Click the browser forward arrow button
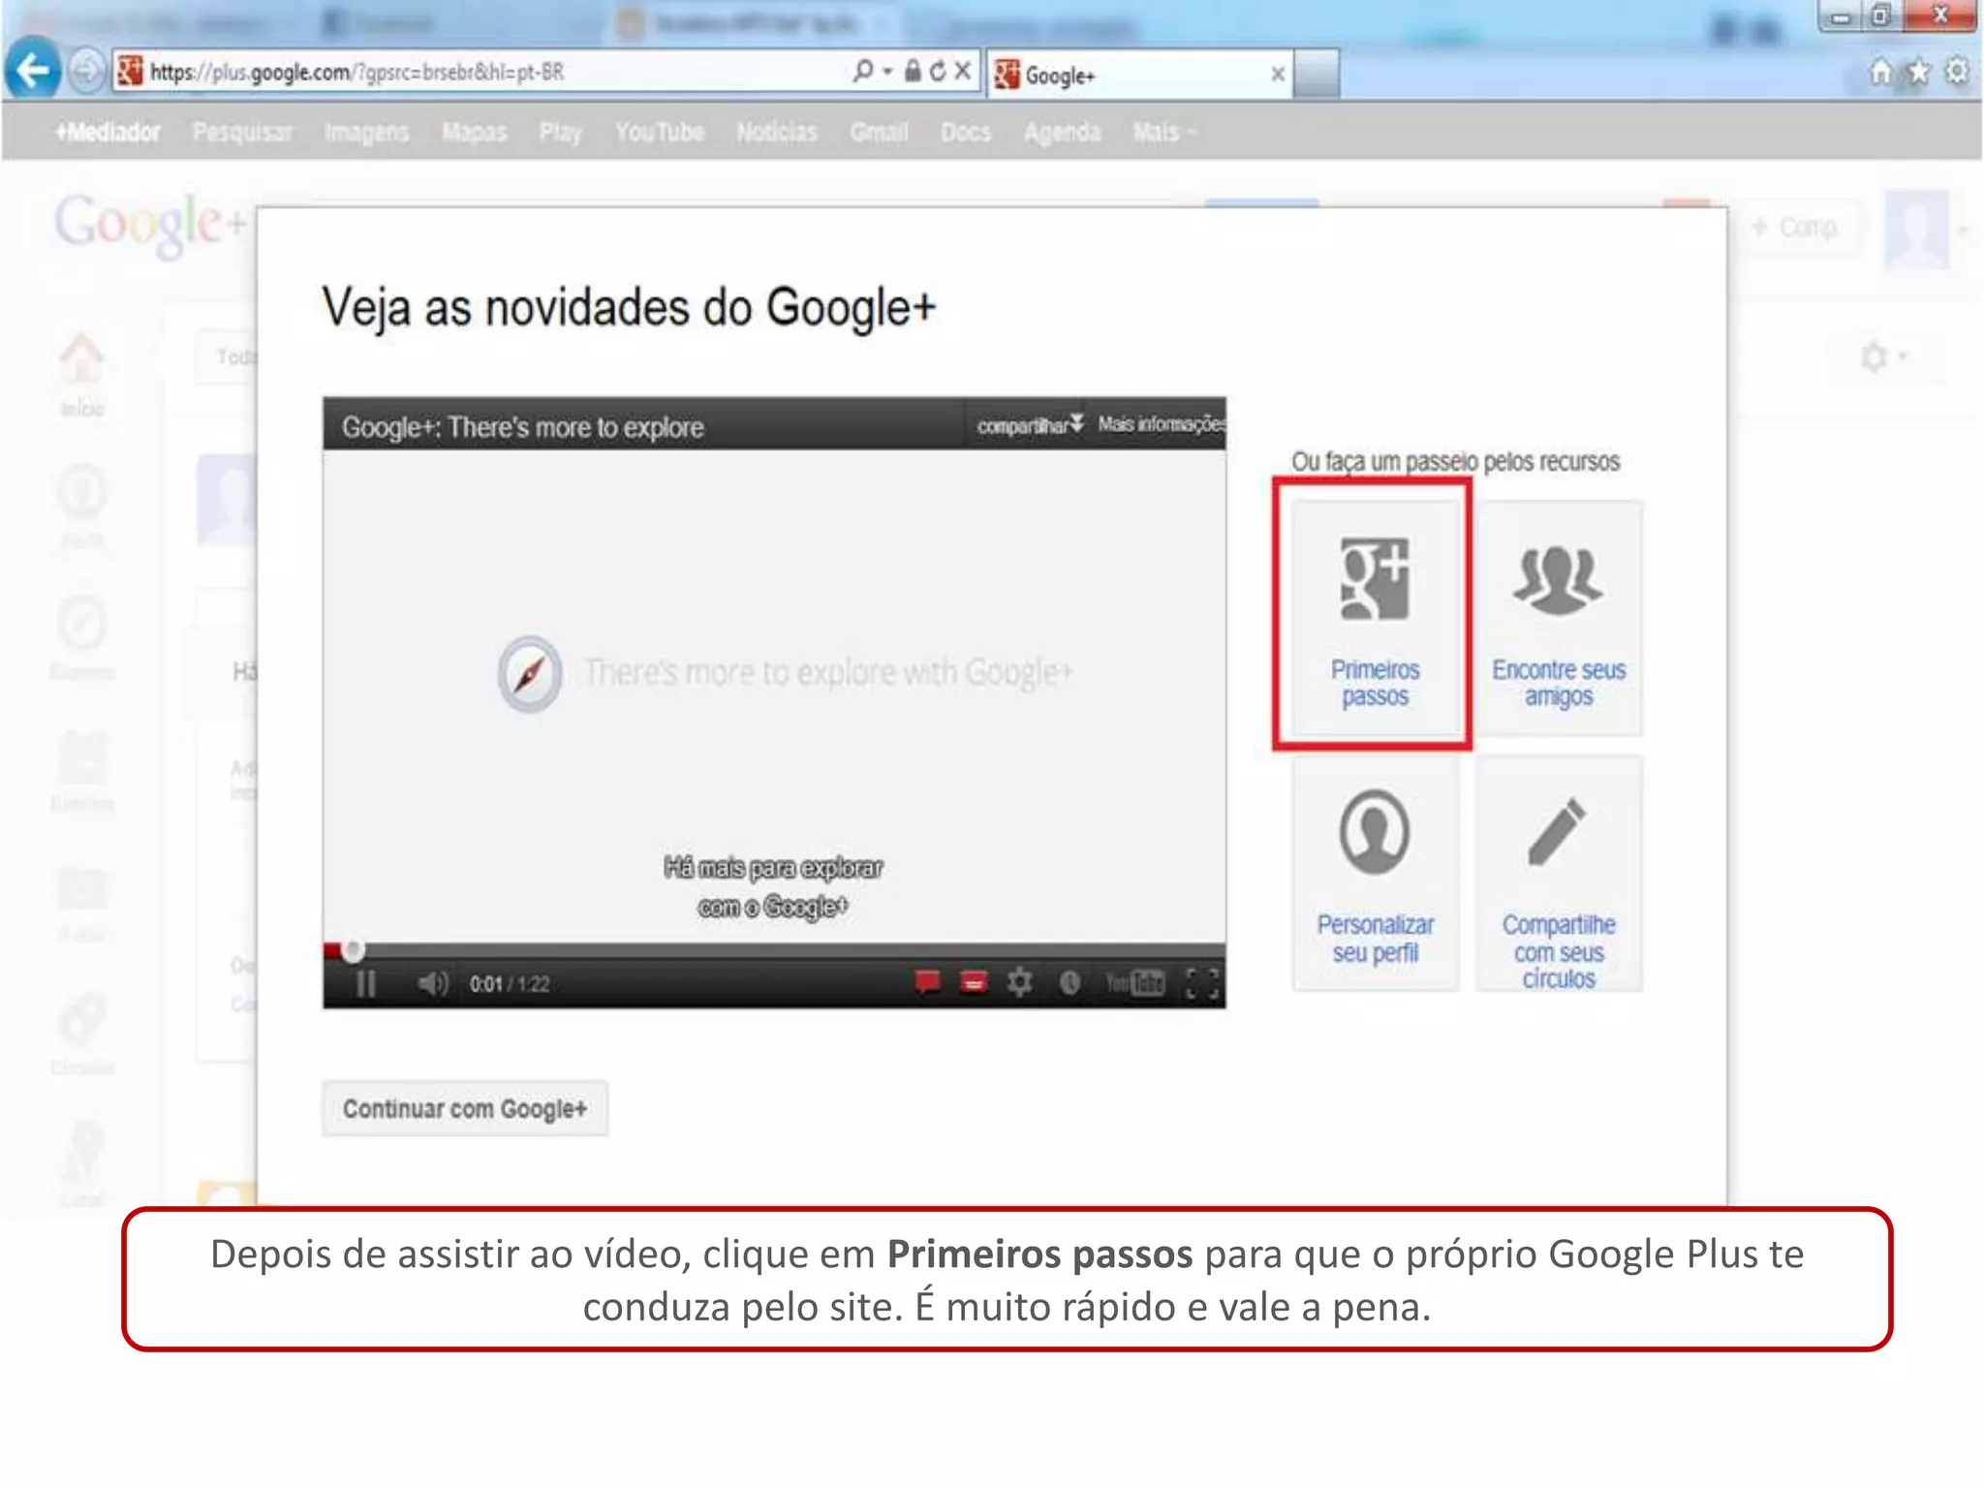The image size is (1984, 1488). 85,71
